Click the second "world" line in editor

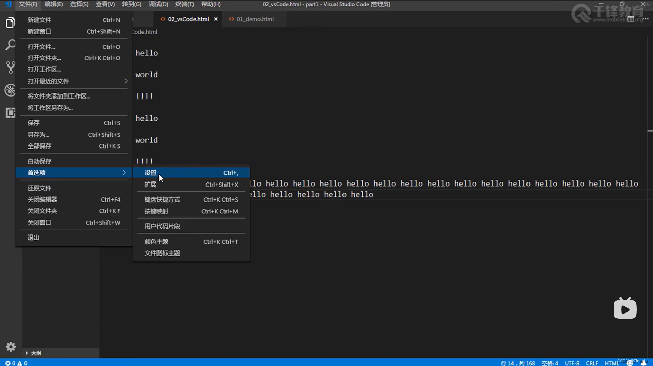tap(147, 140)
